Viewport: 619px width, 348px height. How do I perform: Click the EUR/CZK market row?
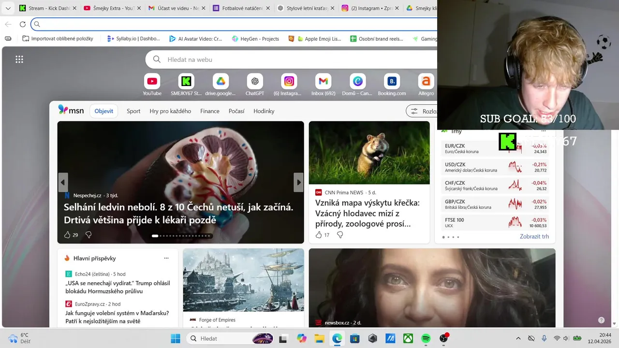[x=495, y=148]
